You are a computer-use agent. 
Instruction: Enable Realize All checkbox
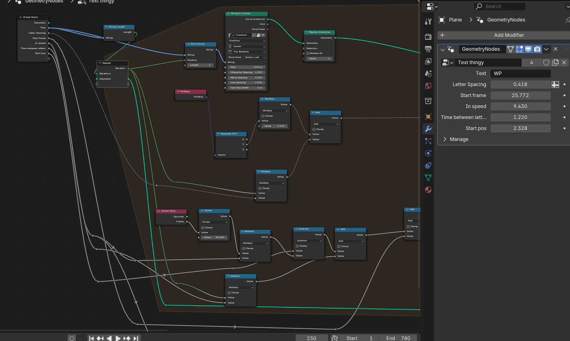(x=308, y=53)
